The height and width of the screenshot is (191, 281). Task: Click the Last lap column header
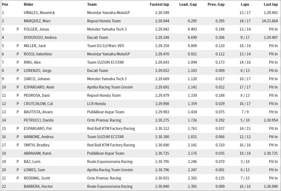pyautogui.click(x=271, y=4)
